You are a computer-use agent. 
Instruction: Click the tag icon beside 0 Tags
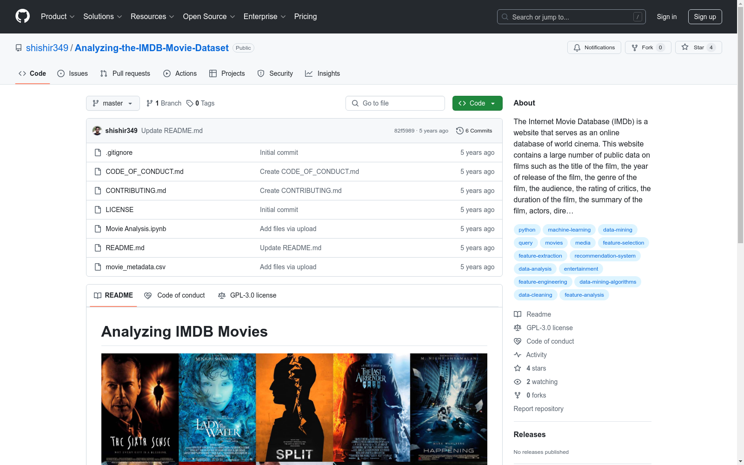tap(190, 103)
